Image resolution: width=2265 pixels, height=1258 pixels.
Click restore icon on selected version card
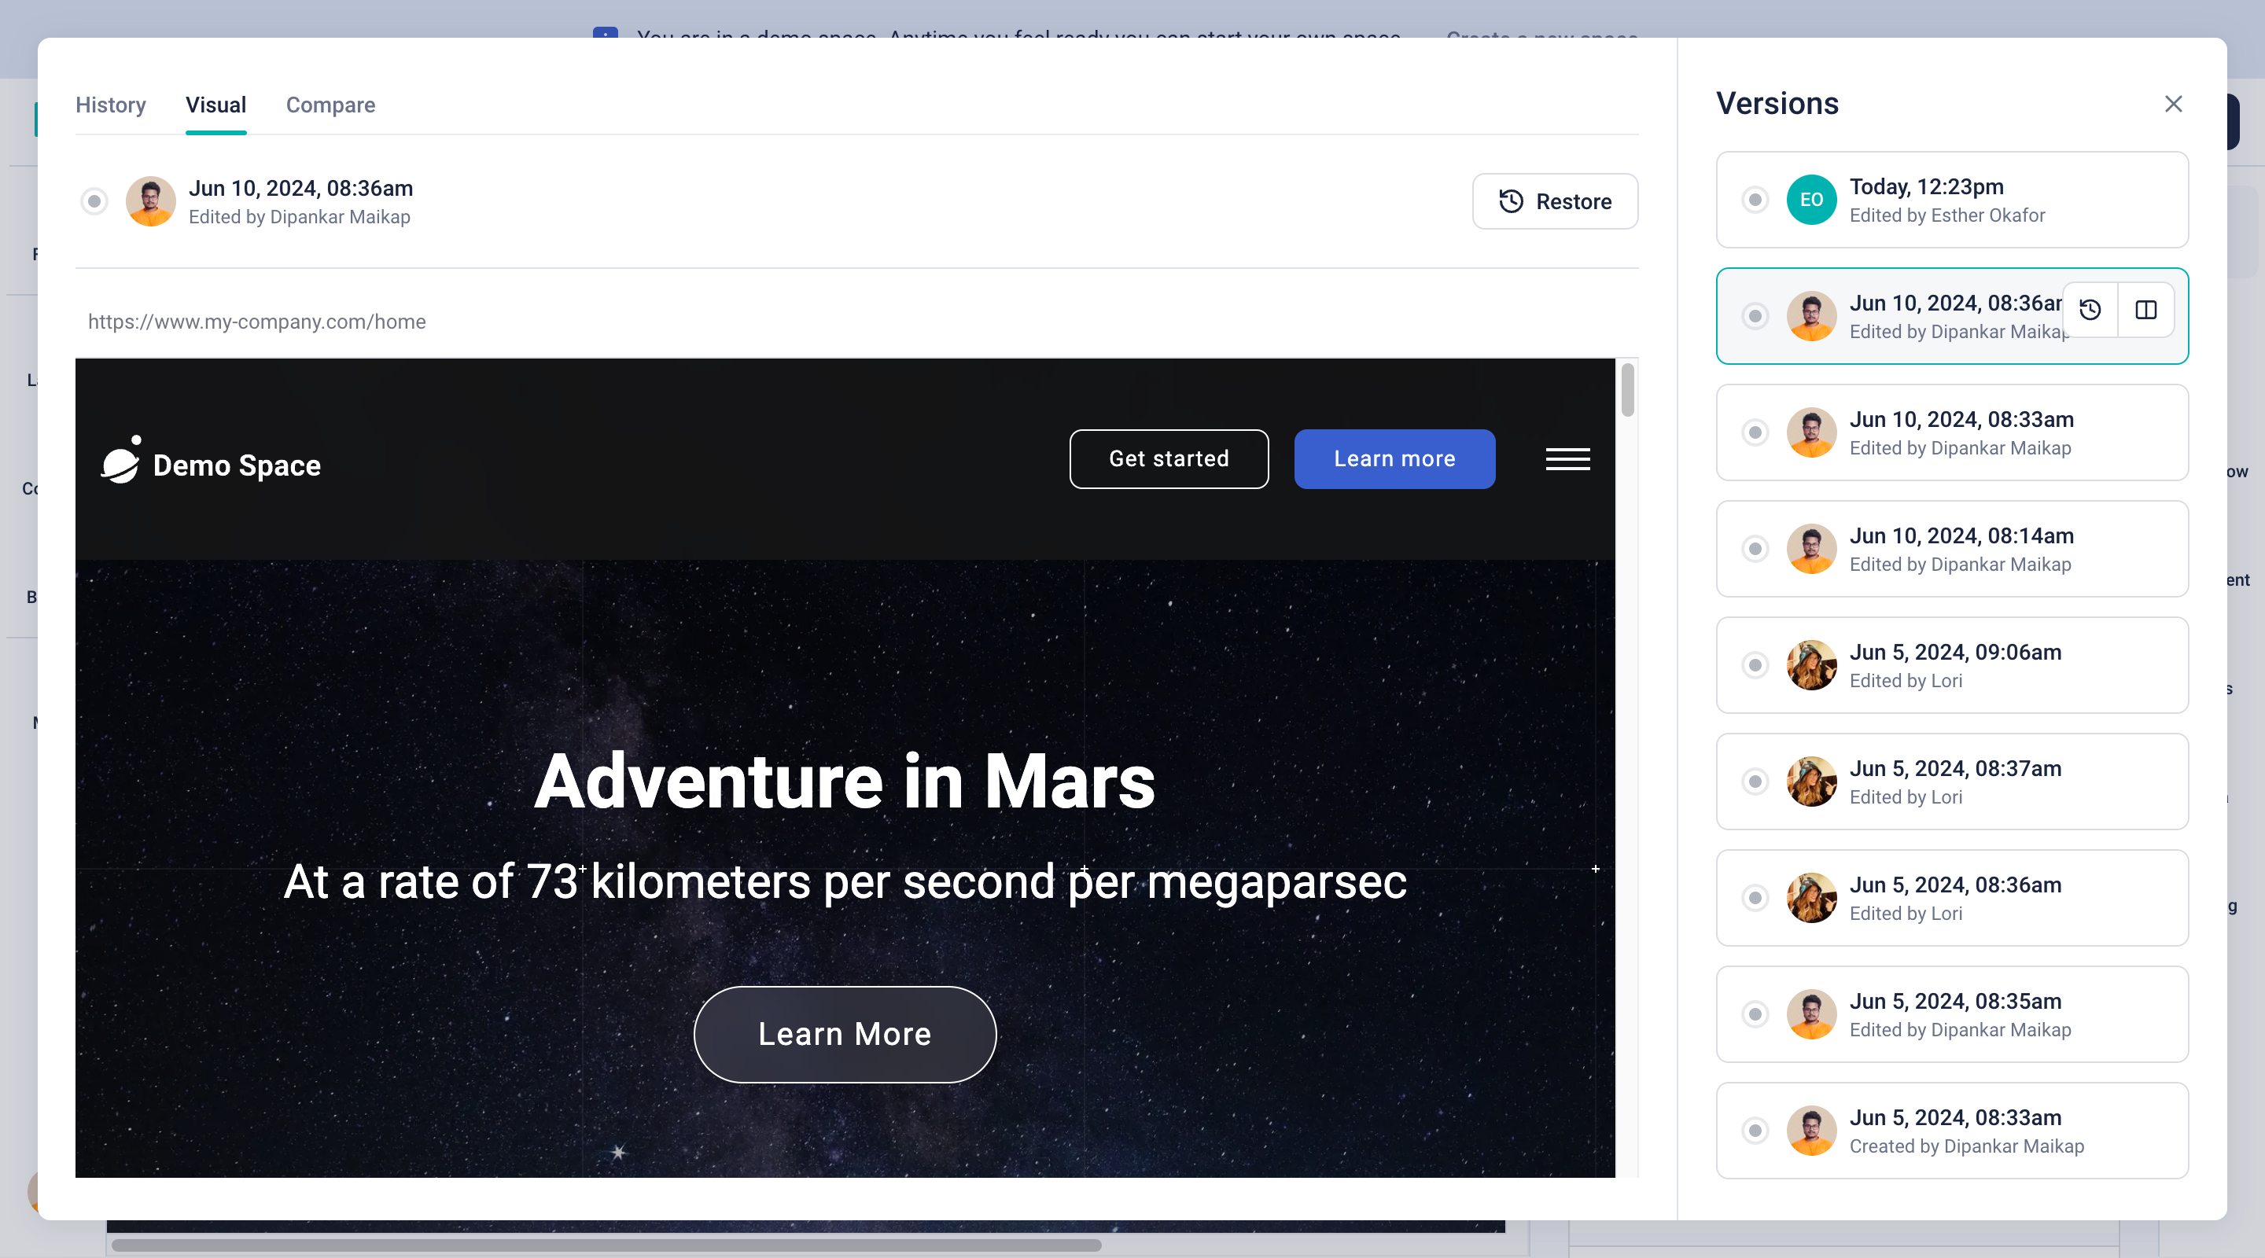click(x=2090, y=310)
